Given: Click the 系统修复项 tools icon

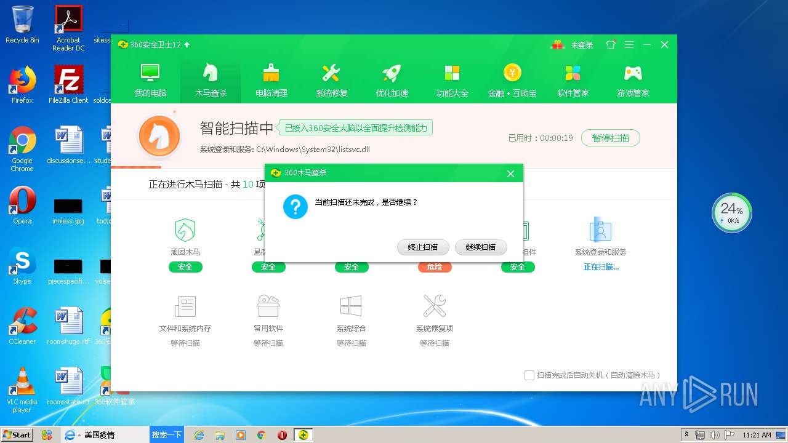Looking at the screenshot, I should click(x=435, y=306).
